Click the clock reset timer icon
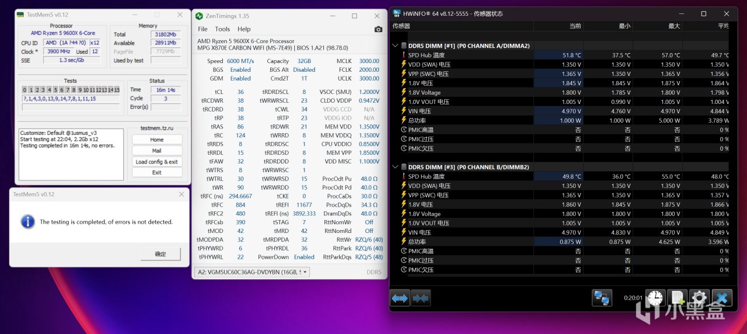The height and width of the screenshot is (334, 747). (x=655, y=298)
